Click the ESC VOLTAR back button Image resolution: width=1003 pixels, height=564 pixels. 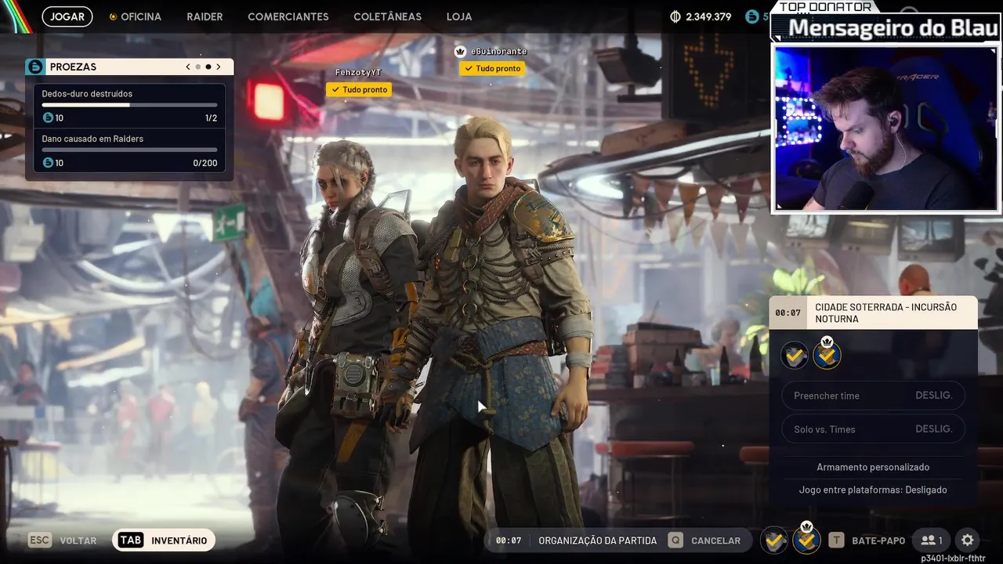[63, 540]
